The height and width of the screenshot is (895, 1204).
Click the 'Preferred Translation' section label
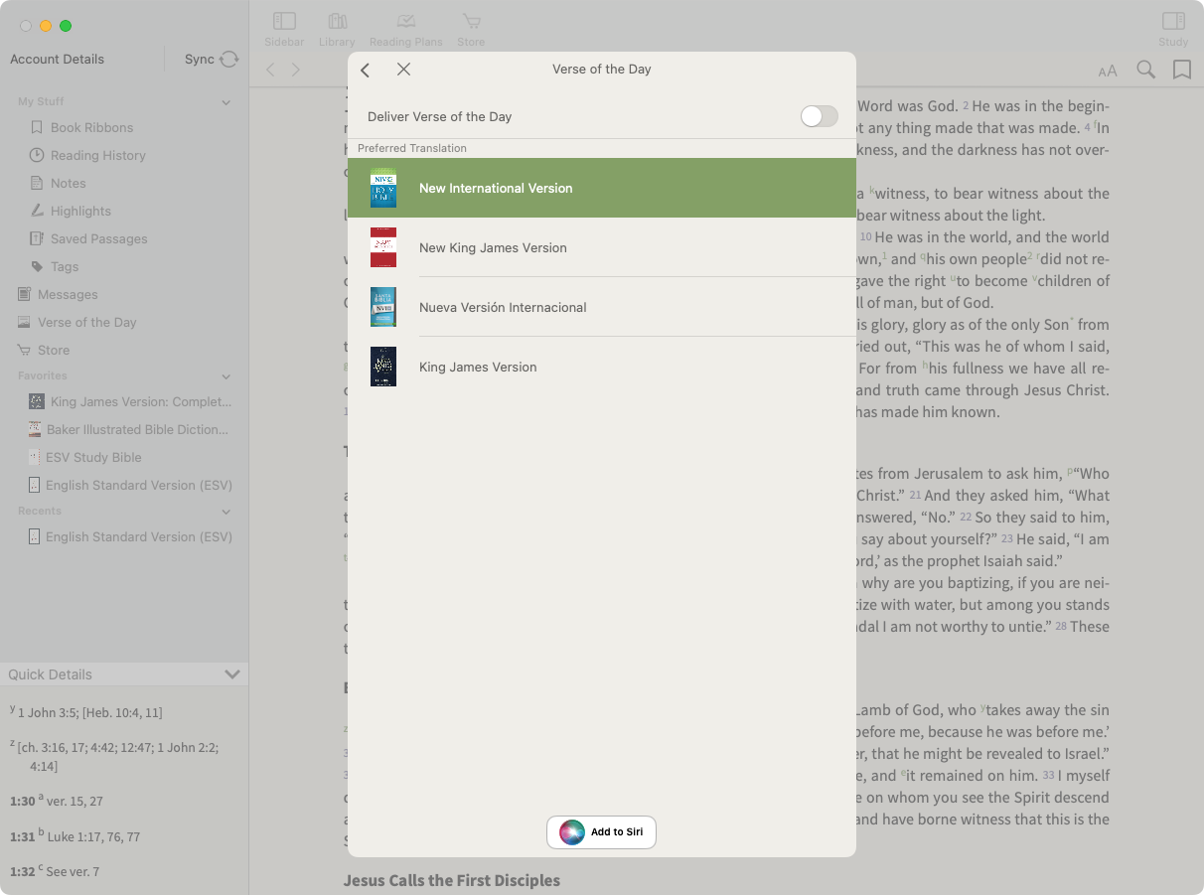click(x=412, y=148)
